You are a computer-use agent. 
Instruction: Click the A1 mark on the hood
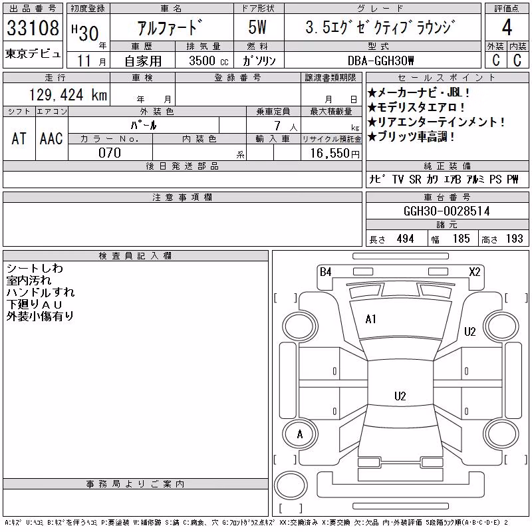coord(370,319)
